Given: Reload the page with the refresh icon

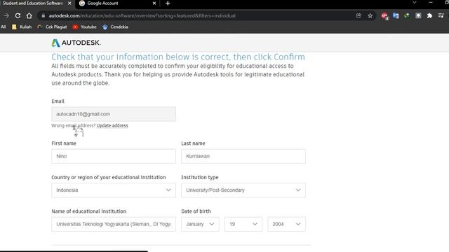Looking at the screenshot, I should [x=18, y=15].
